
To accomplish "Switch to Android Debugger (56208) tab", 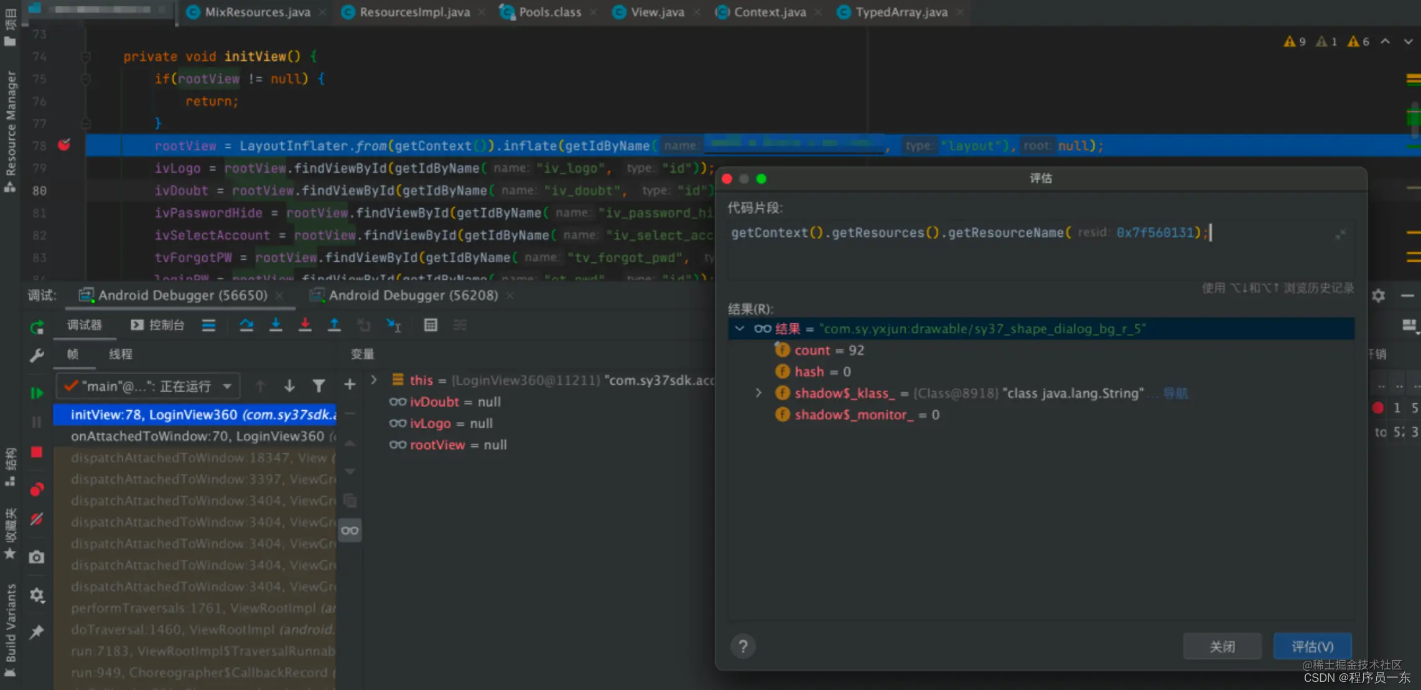I will (412, 295).
